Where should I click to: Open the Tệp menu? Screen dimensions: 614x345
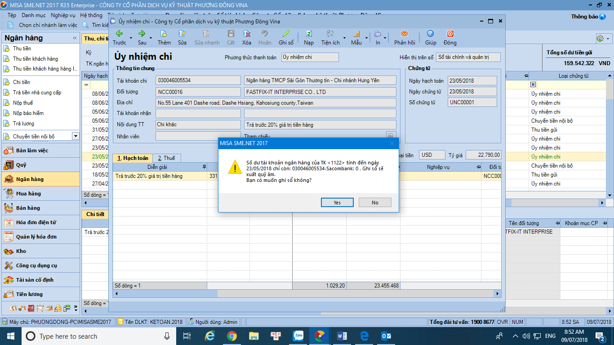coord(12,15)
